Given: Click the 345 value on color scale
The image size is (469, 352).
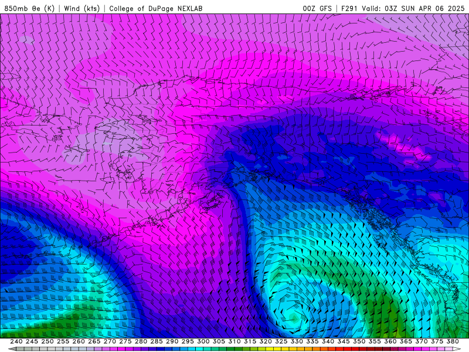Looking at the screenshot, I should 344,341.
